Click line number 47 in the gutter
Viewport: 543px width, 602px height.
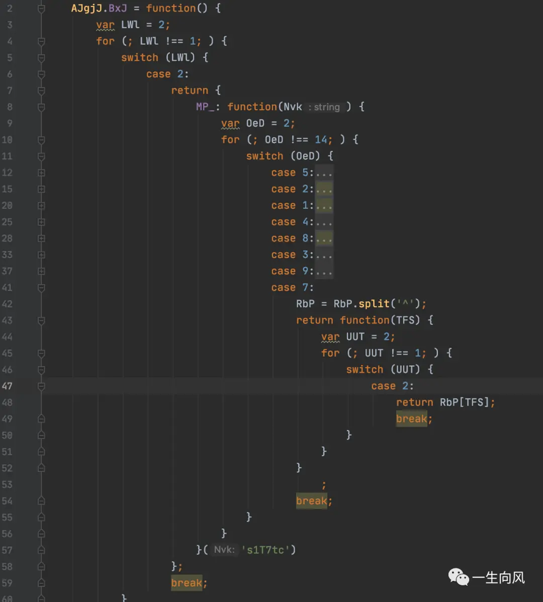(x=8, y=386)
